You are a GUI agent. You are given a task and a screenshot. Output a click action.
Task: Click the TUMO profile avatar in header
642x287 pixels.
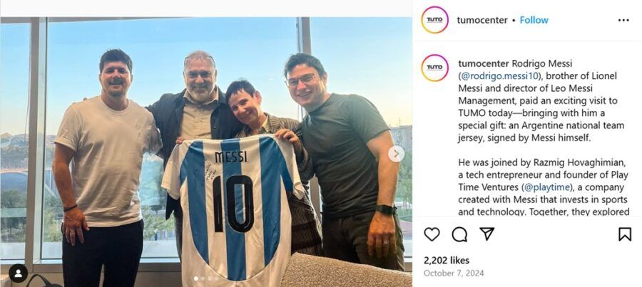click(434, 20)
